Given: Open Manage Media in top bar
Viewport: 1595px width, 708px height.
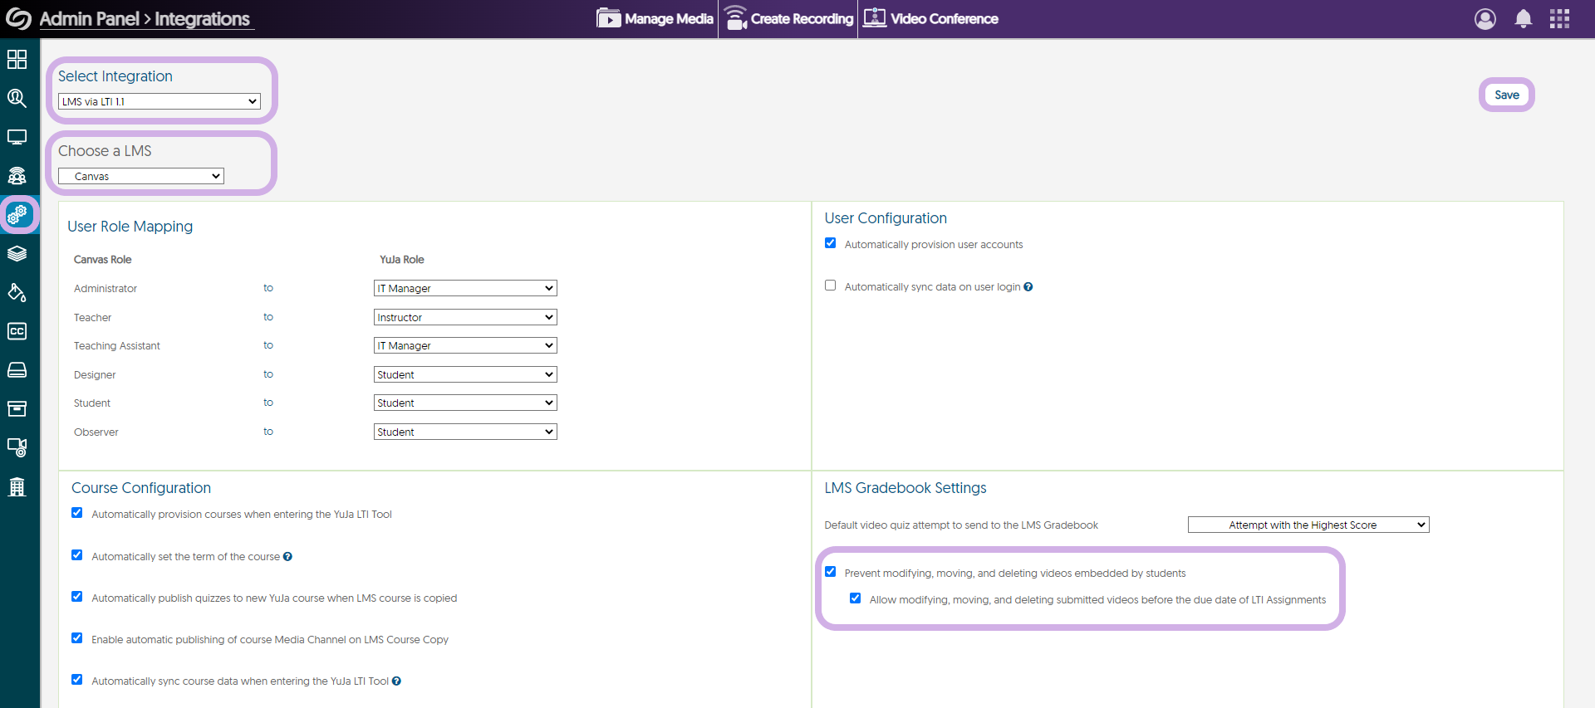Looking at the screenshot, I should tap(655, 18).
